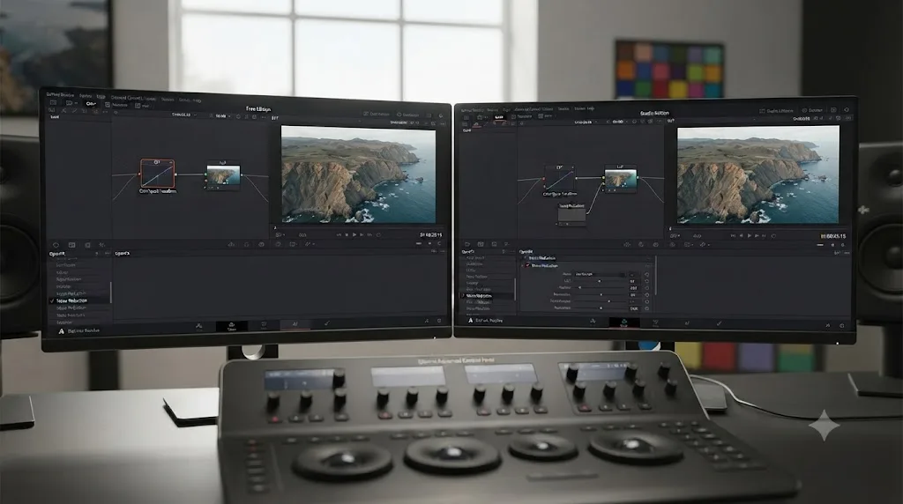Switch to the first page tab in Free Edition
The image size is (903, 504).
click(198, 326)
